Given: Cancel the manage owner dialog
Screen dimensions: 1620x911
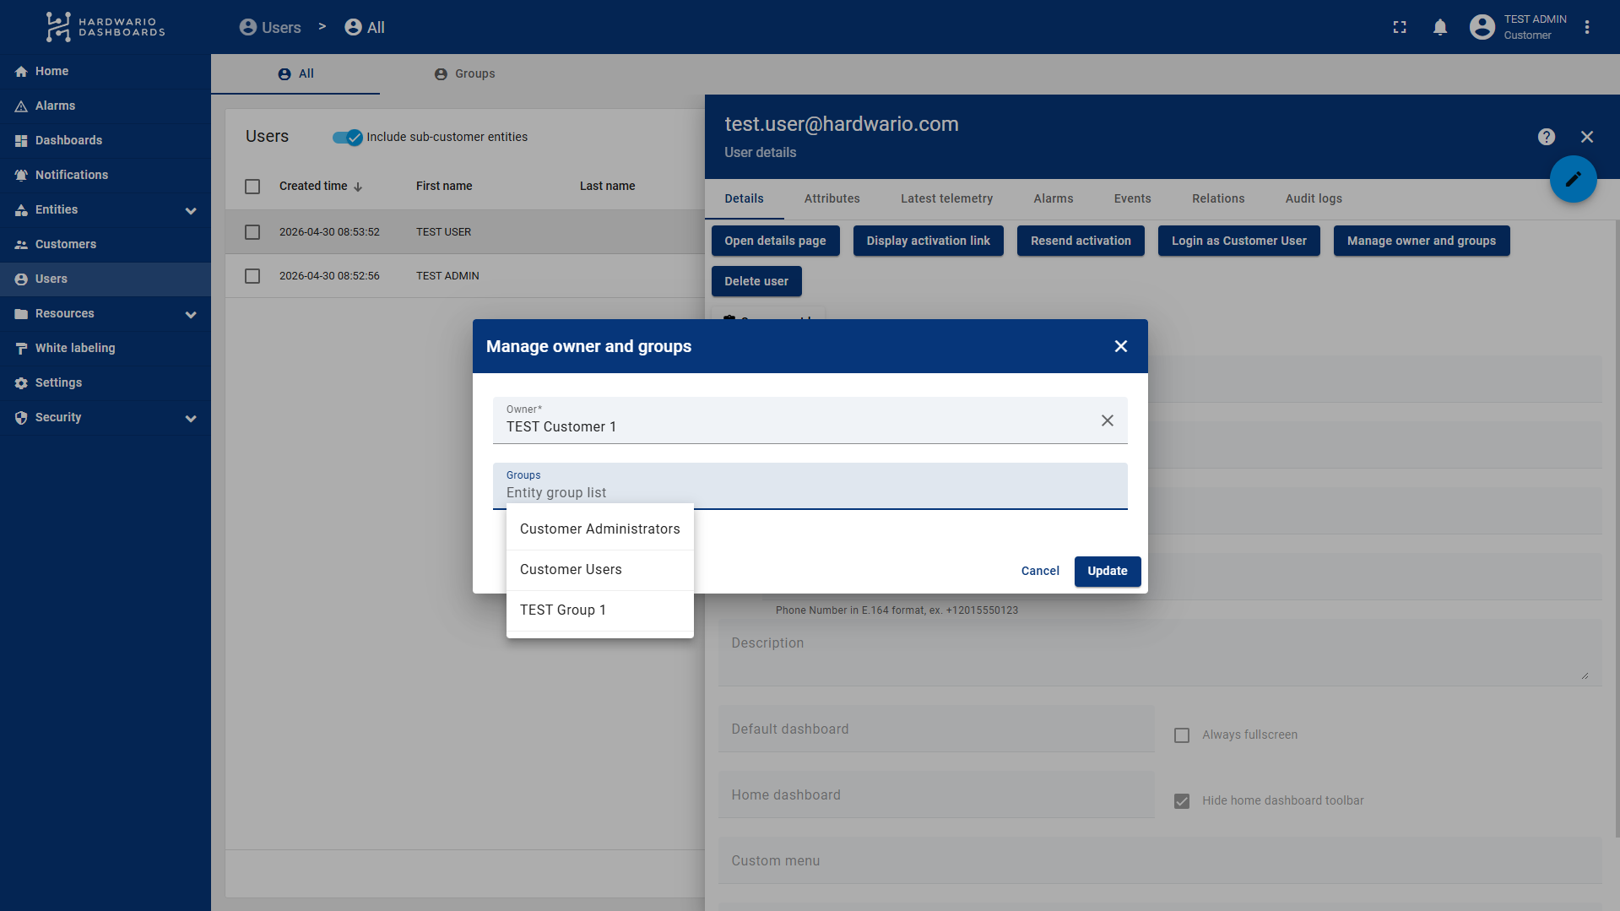Looking at the screenshot, I should click(1040, 572).
